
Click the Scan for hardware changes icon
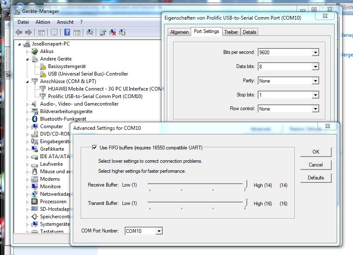click(90, 32)
